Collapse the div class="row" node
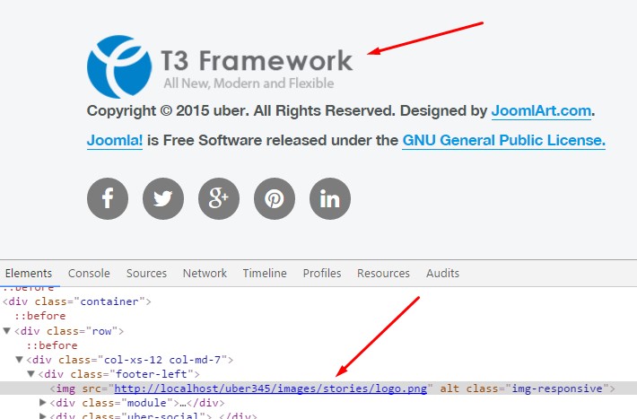 click(x=7, y=331)
